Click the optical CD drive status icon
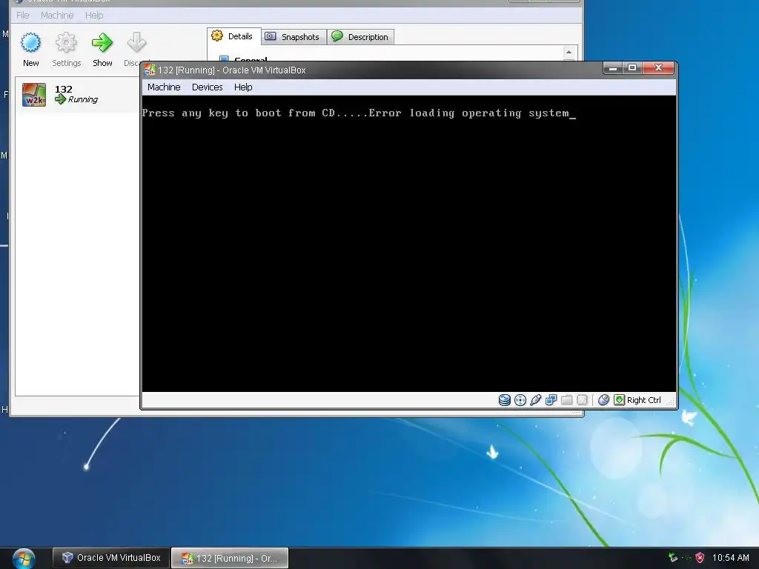 [x=520, y=400]
